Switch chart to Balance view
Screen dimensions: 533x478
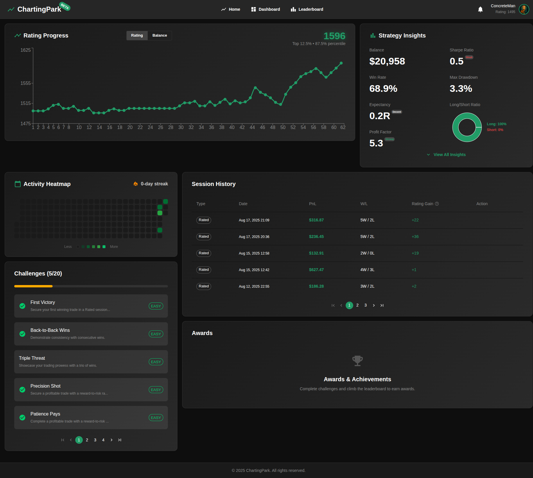[x=159, y=35]
